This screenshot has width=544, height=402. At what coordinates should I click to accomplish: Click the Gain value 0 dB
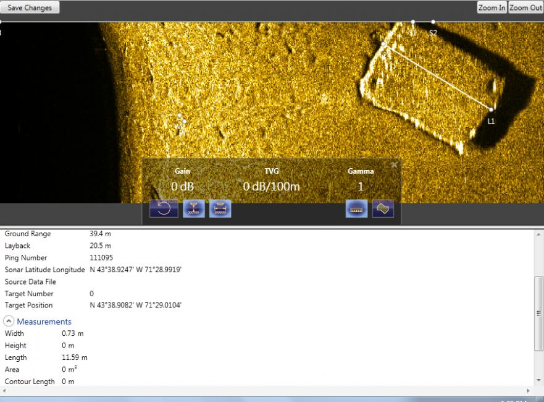point(182,187)
